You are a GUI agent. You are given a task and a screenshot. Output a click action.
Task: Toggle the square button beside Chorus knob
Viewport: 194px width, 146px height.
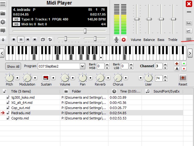click(x=126, y=78)
